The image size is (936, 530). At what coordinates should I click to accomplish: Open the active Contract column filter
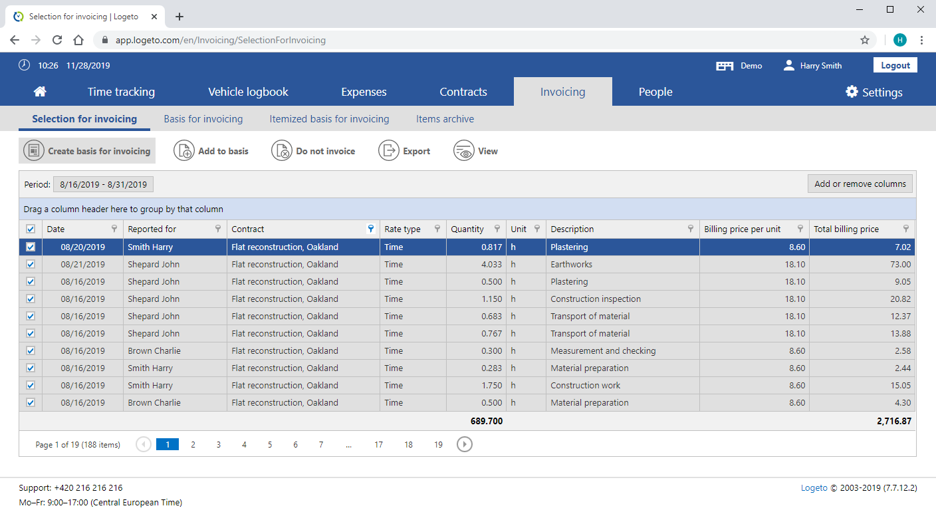(x=371, y=229)
